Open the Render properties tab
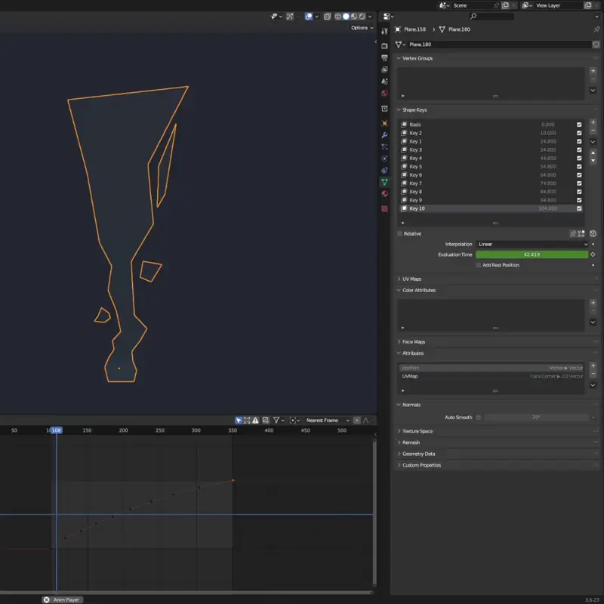This screenshot has width=604, height=604. pos(385,45)
